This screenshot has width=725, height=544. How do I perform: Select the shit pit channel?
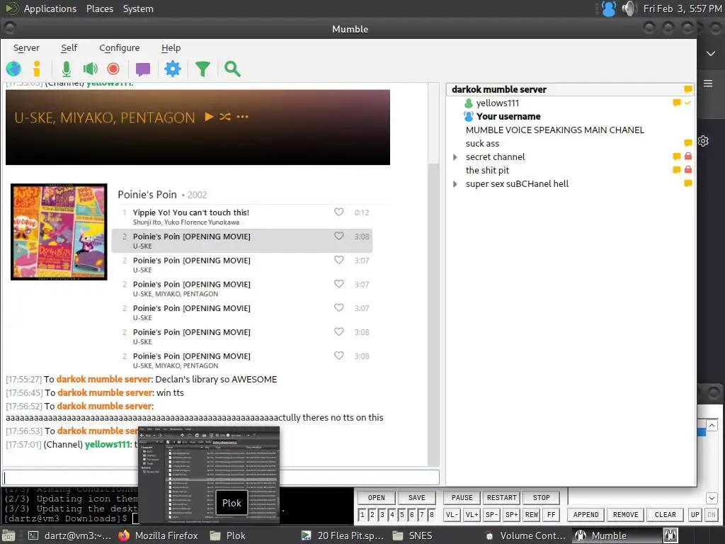(x=487, y=170)
